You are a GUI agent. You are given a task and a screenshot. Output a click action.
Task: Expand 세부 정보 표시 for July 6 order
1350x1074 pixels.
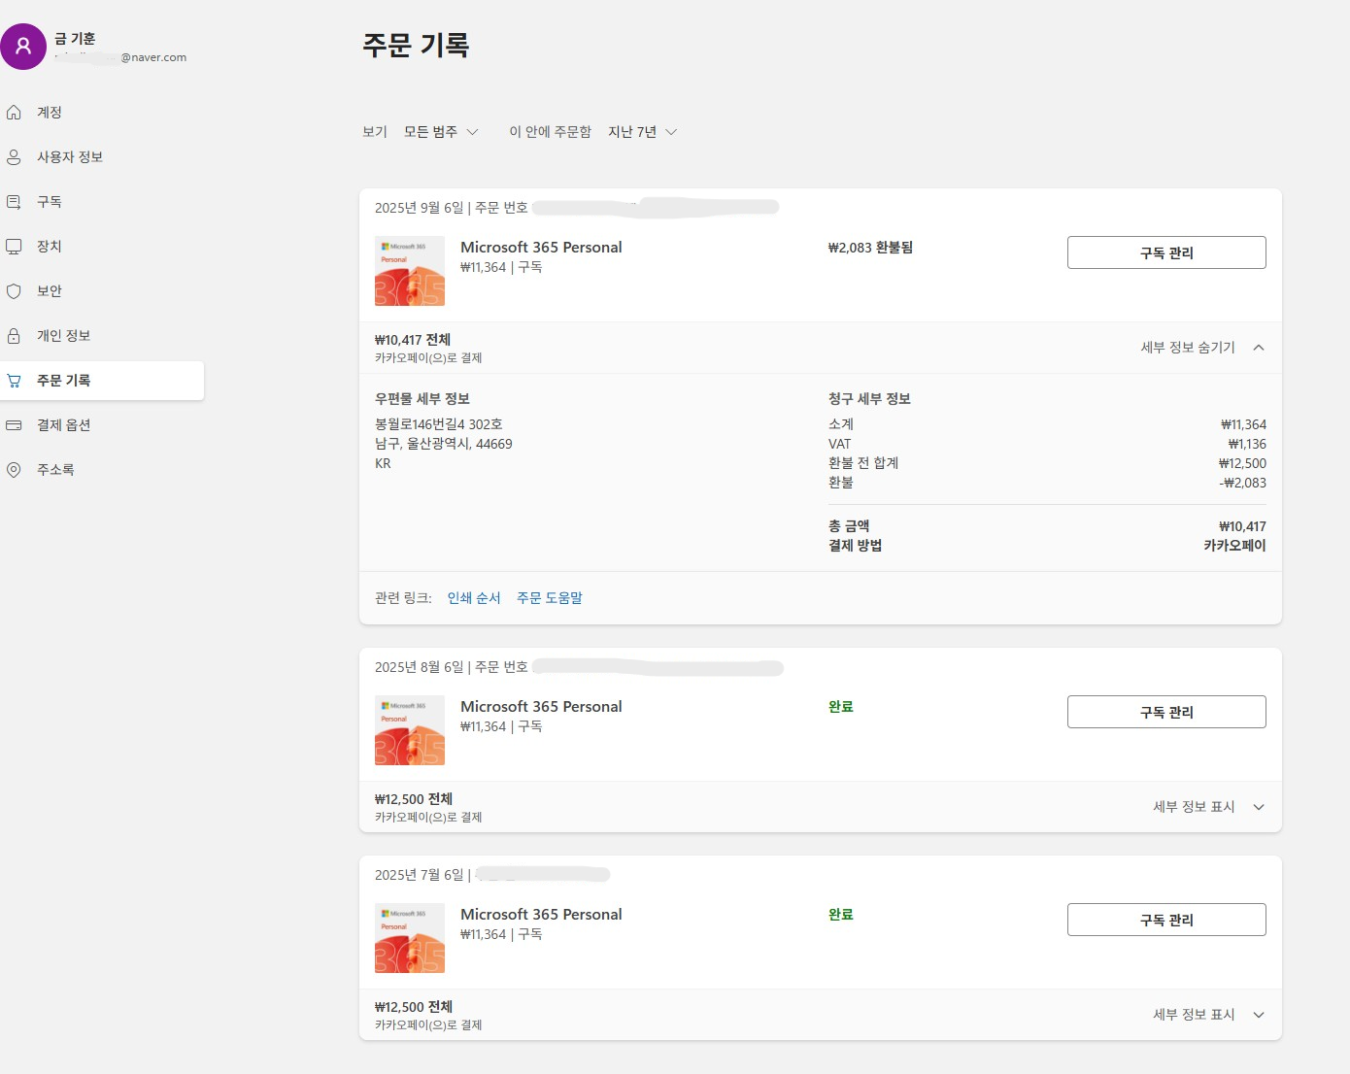point(1194,1015)
